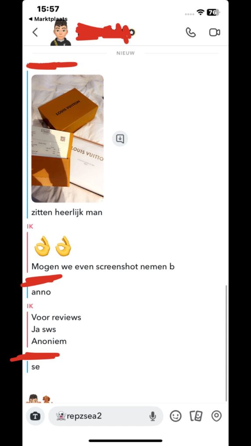The height and width of the screenshot is (446, 251).
Task: Save the Louis Vuitton photo via download icon
Action: 120,139
